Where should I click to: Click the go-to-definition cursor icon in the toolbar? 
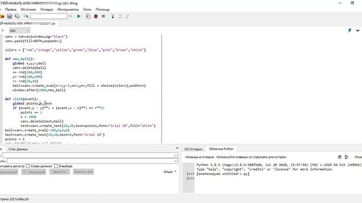[x=26, y=16]
